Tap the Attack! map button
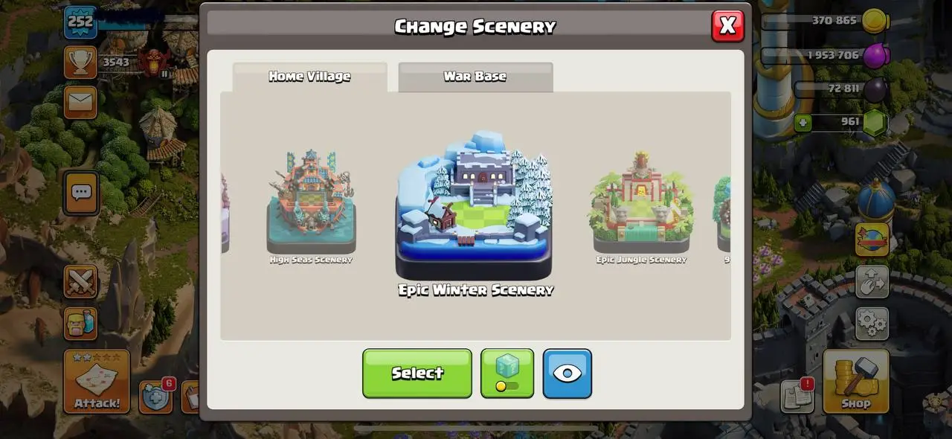The image size is (952, 439). (97, 382)
